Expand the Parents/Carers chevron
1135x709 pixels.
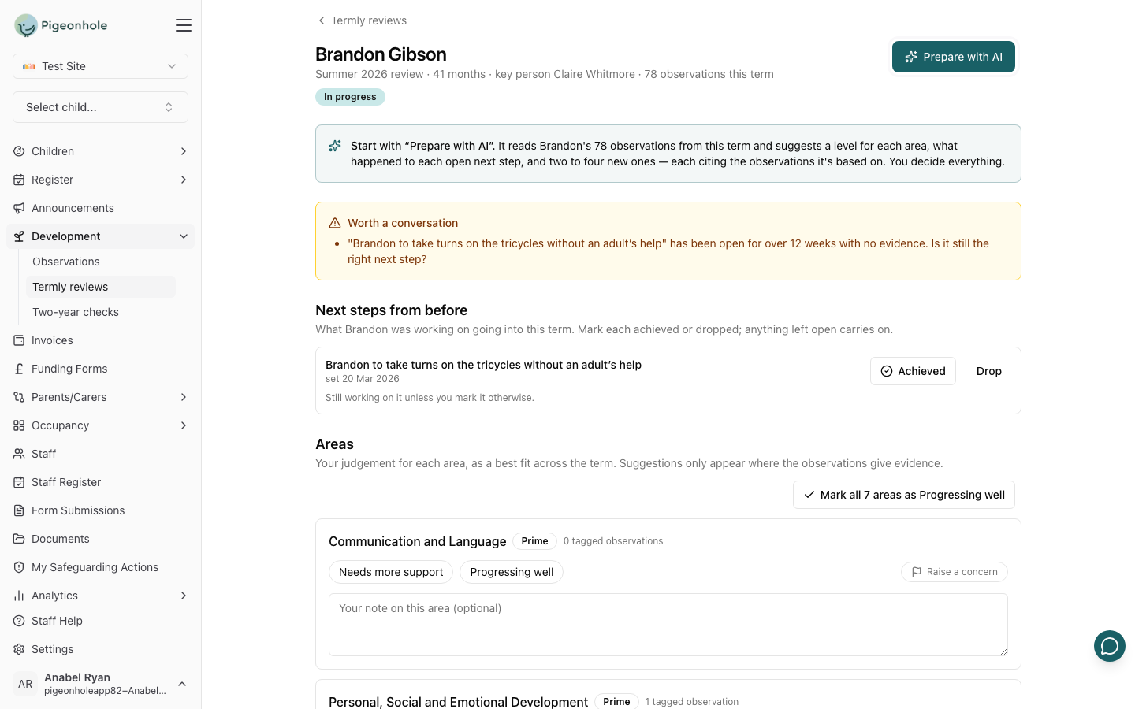pyautogui.click(x=184, y=397)
